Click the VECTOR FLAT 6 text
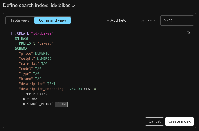Image resolution: width=199 pixels, height=131 pixels. (83, 89)
